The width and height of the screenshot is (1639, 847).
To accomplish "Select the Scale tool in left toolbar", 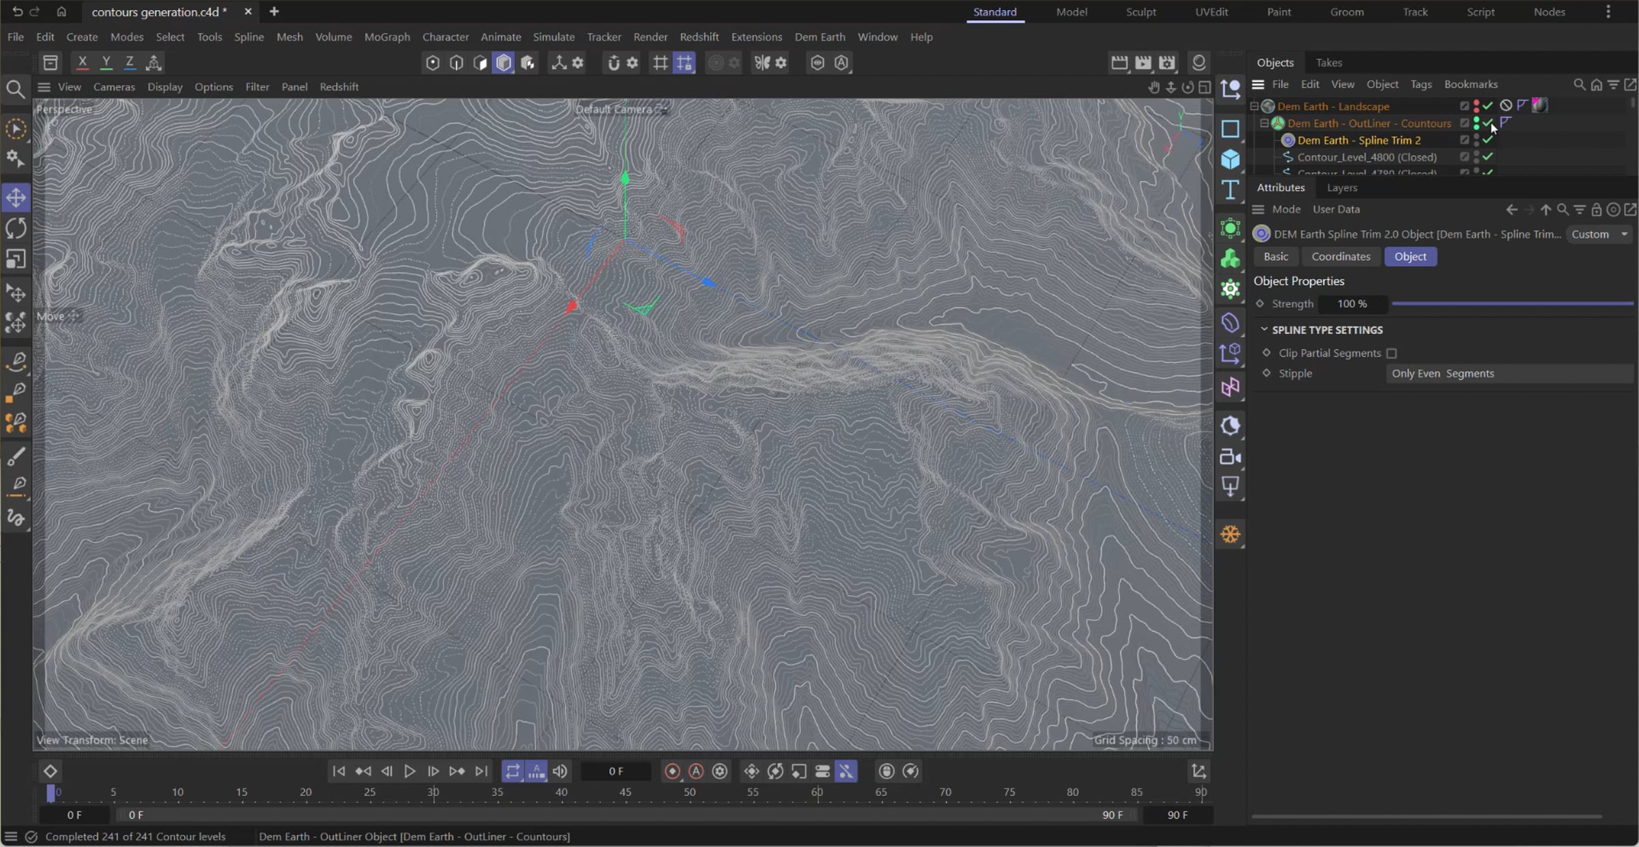I will pyautogui.click(x=16, y=259).
